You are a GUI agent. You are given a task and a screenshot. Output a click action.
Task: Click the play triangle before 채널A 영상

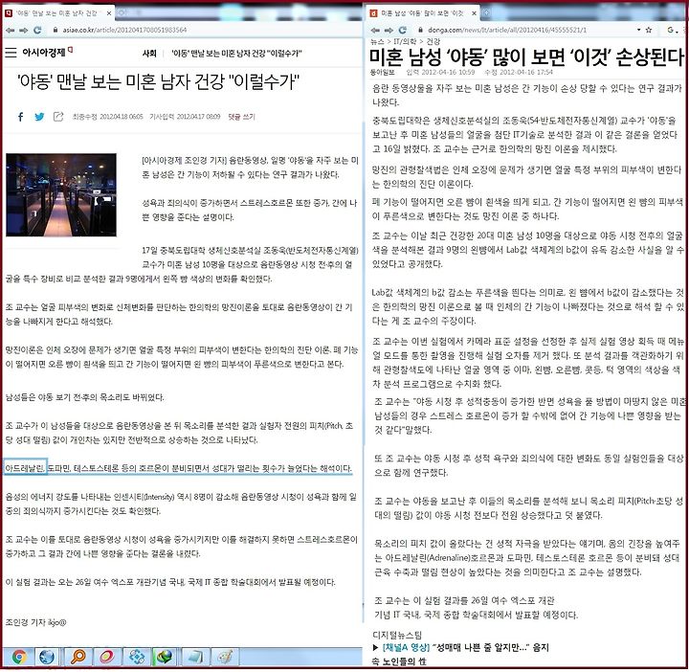click(x=375, y=647)
